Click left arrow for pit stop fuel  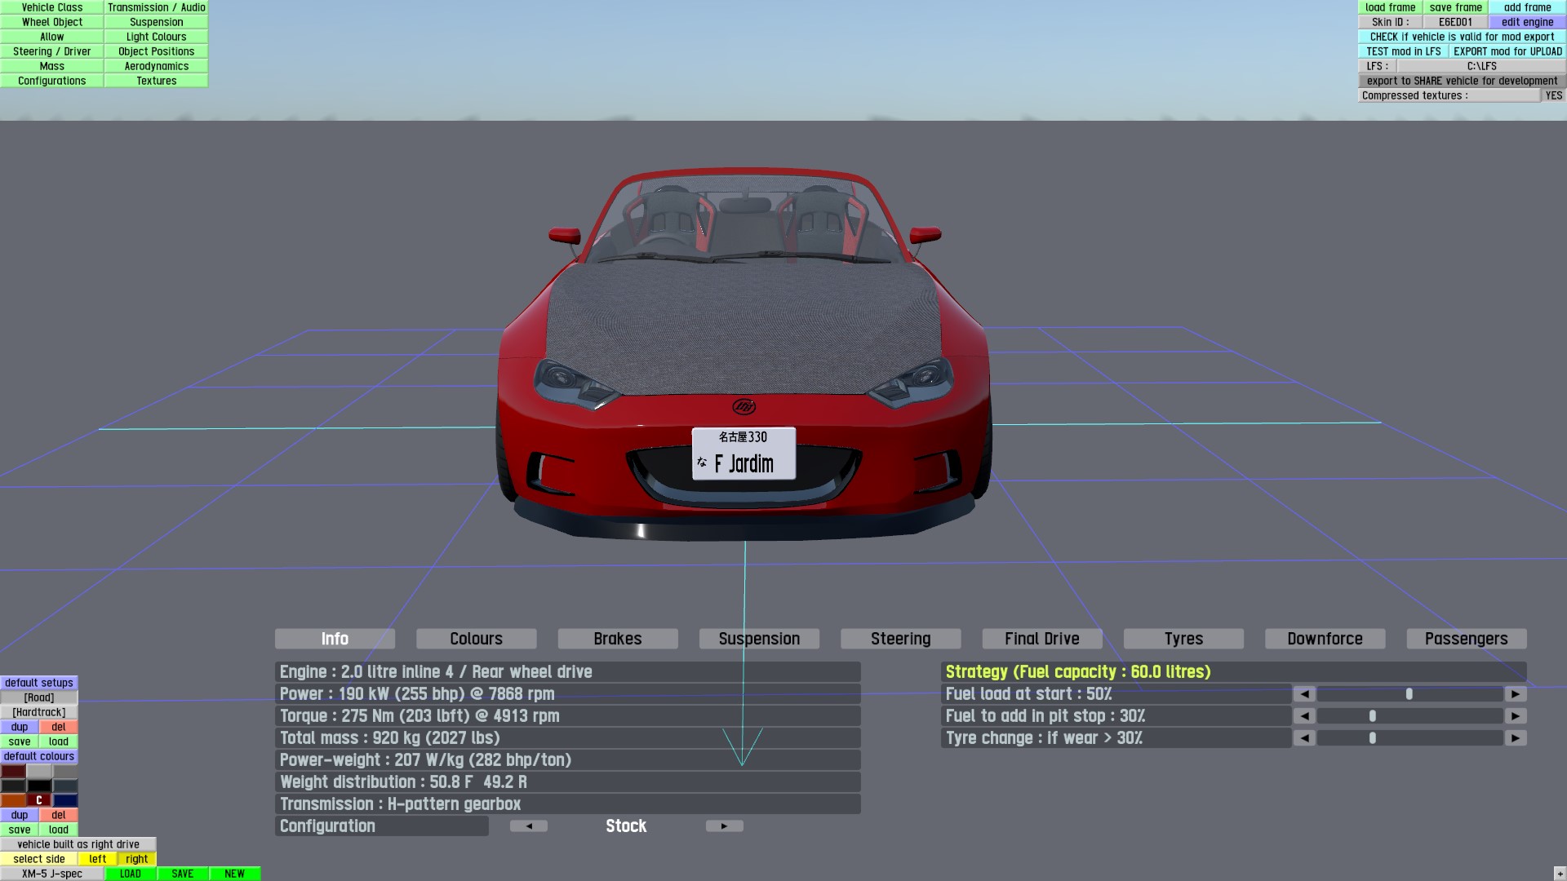1304,716
